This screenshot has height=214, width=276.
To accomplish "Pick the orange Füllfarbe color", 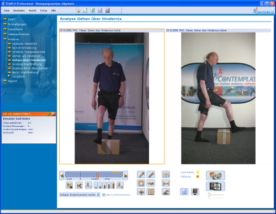I will [198, 176].
